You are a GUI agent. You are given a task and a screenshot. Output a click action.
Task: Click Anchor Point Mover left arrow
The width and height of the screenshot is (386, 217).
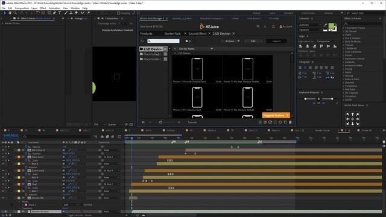pos(348,119)
